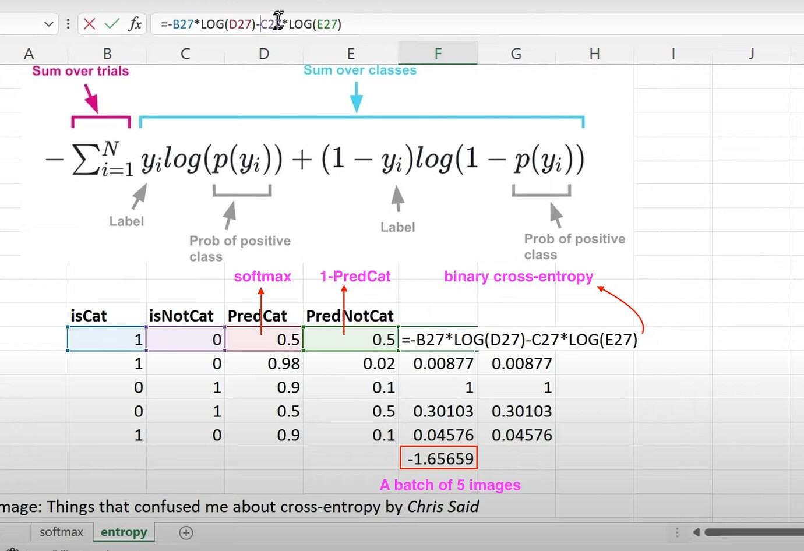
Task: Click the Insert Function (fx) icon
Action: [x=135, y=24]
